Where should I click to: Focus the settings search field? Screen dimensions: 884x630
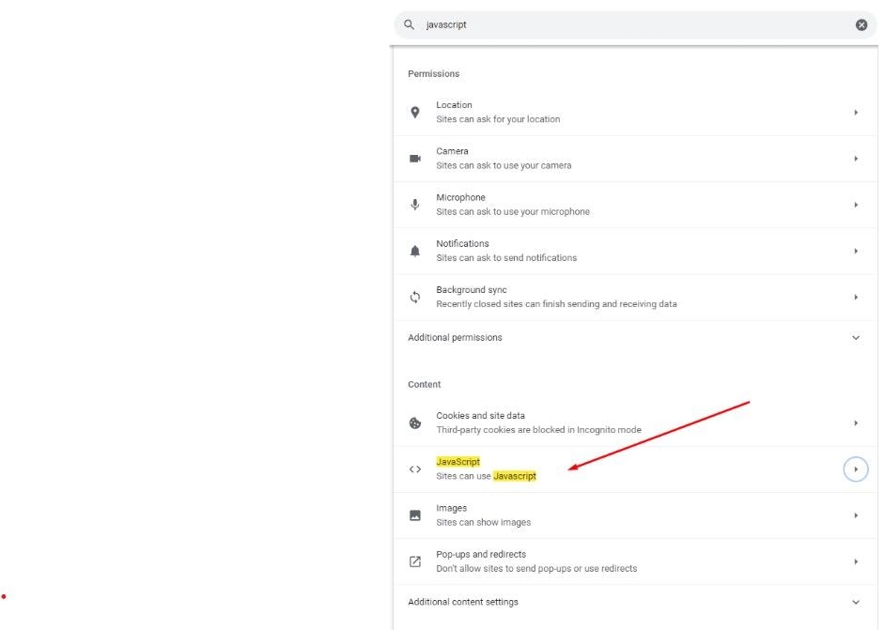click(635, 24)
